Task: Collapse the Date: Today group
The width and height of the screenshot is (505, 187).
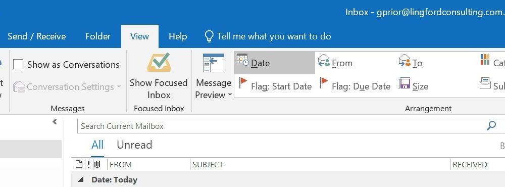Action: (80, 179)
